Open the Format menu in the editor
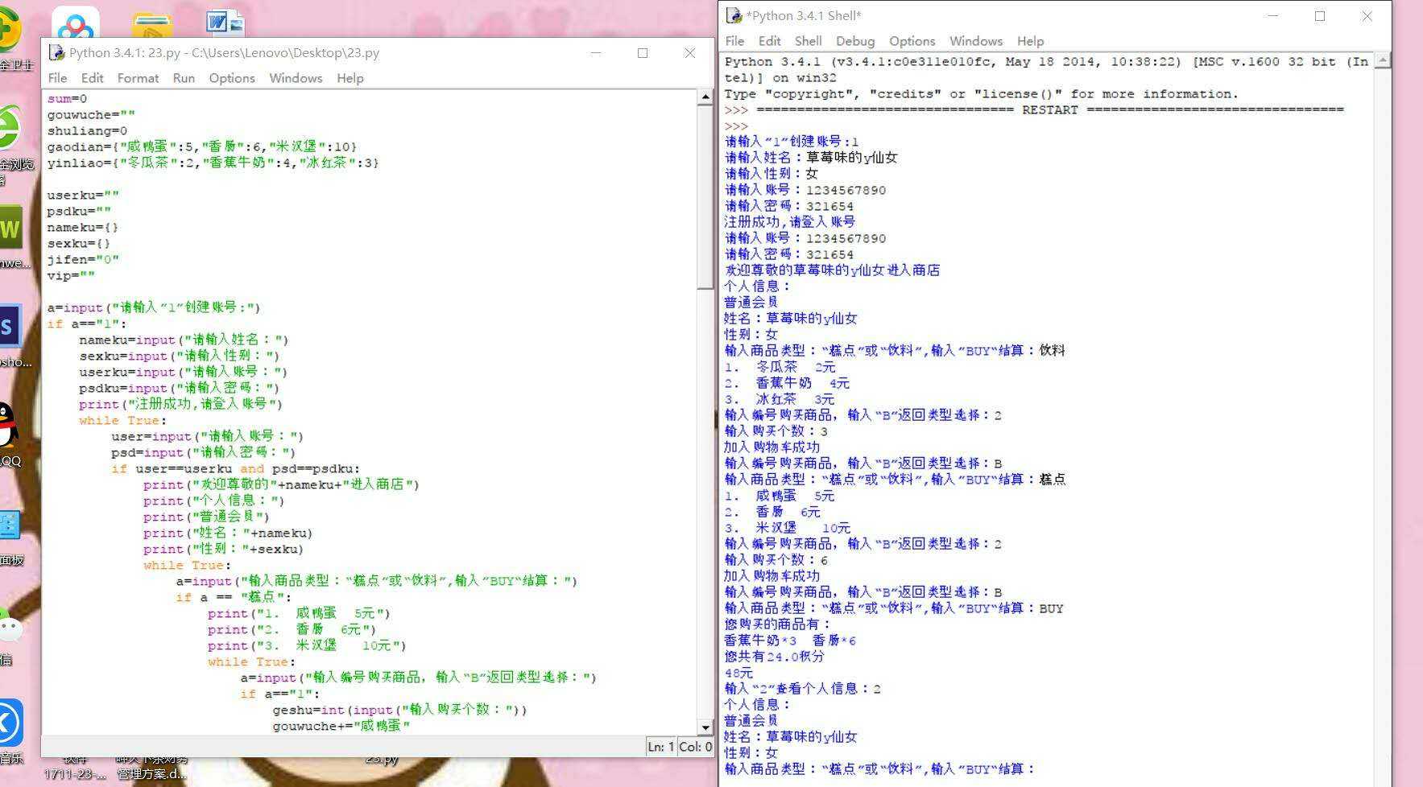 click(138, 78)
